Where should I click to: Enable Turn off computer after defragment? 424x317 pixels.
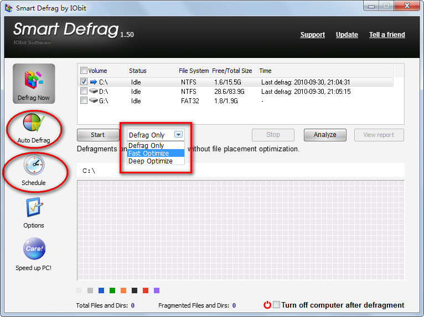pos(276,305)
